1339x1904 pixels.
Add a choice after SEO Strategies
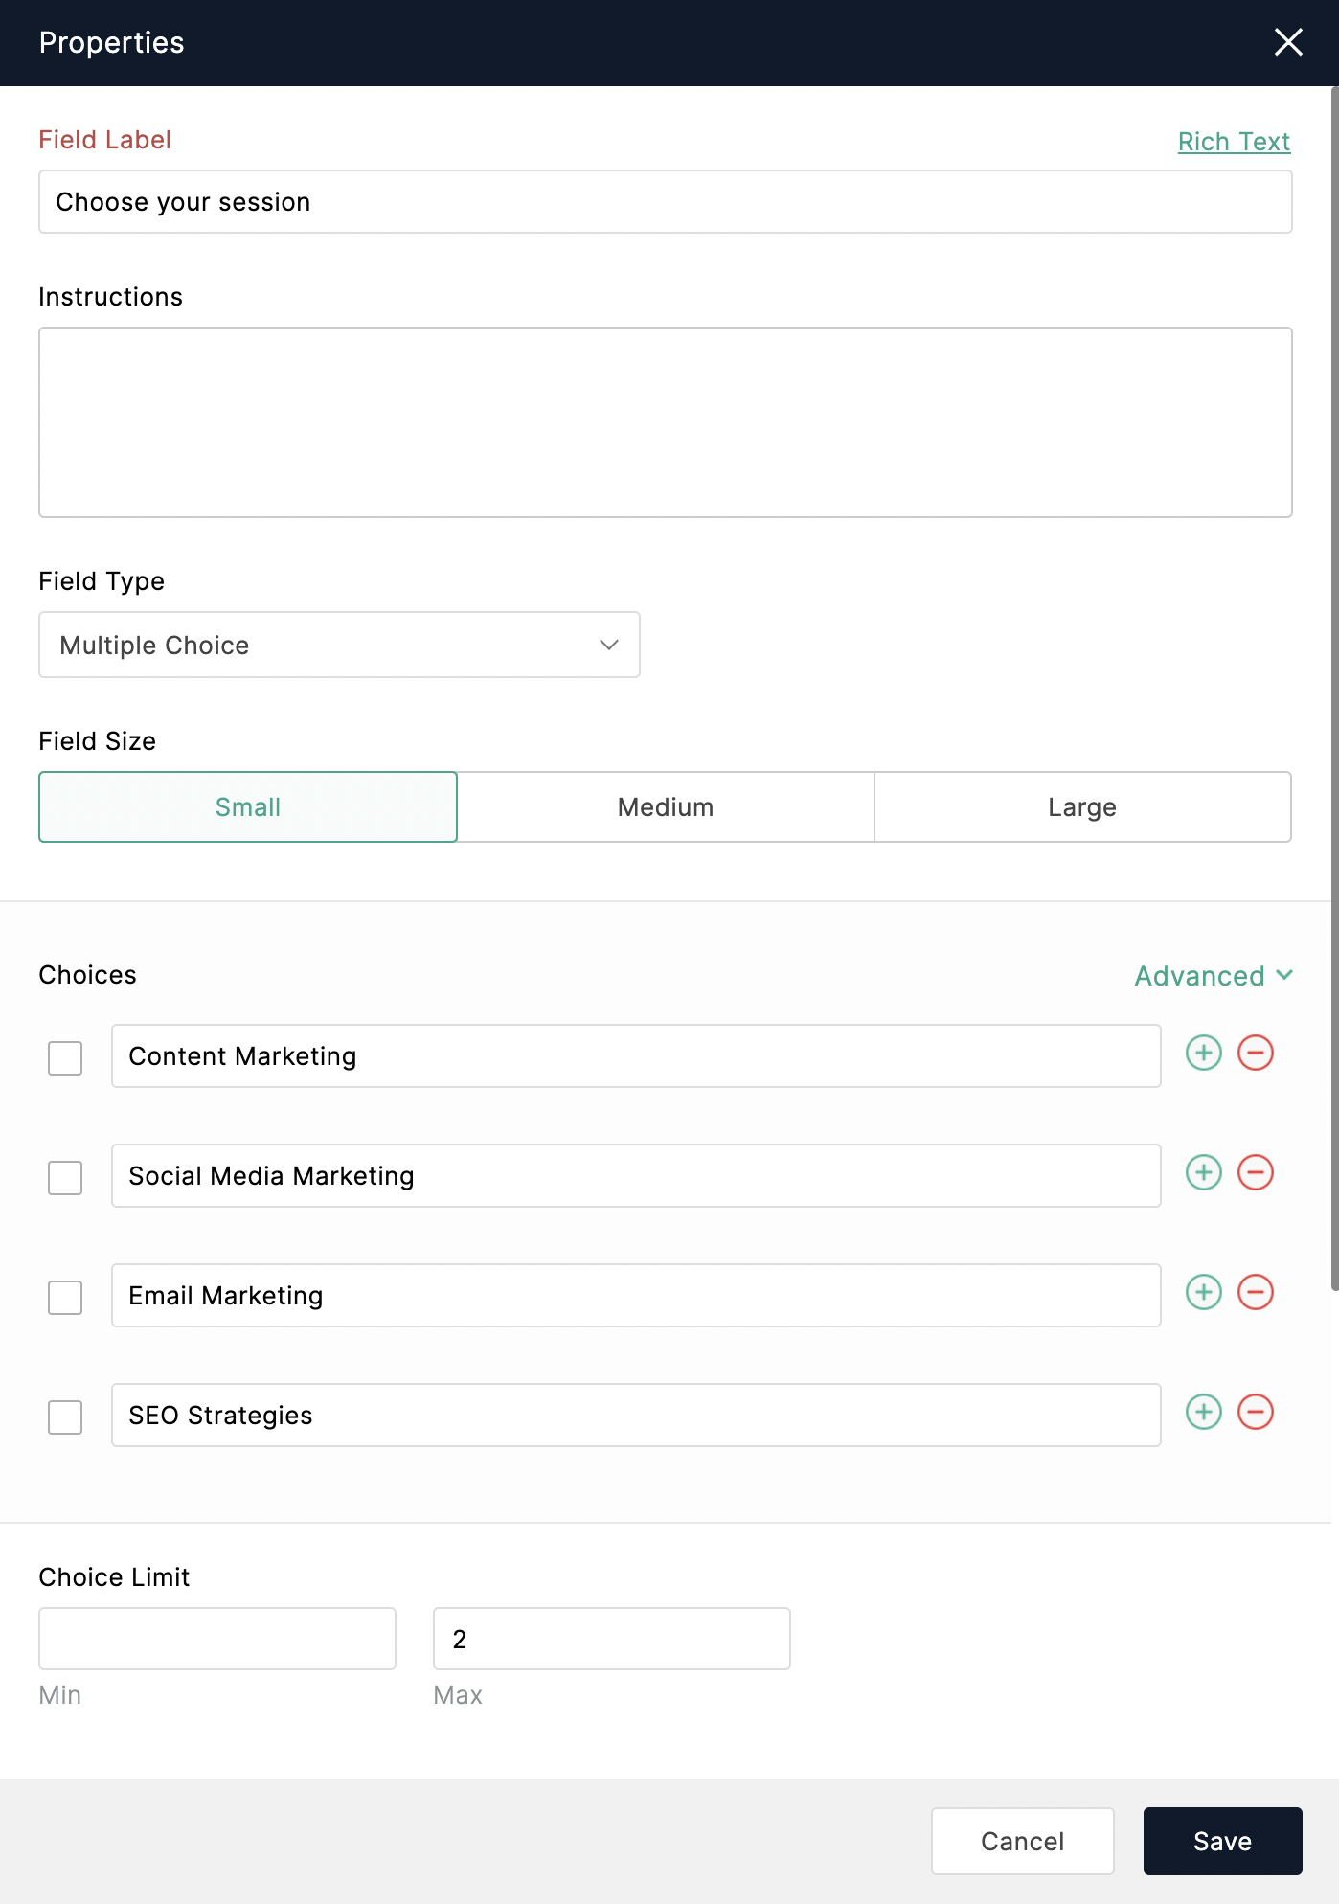pyautogui.click(x=1204, y=1412)
